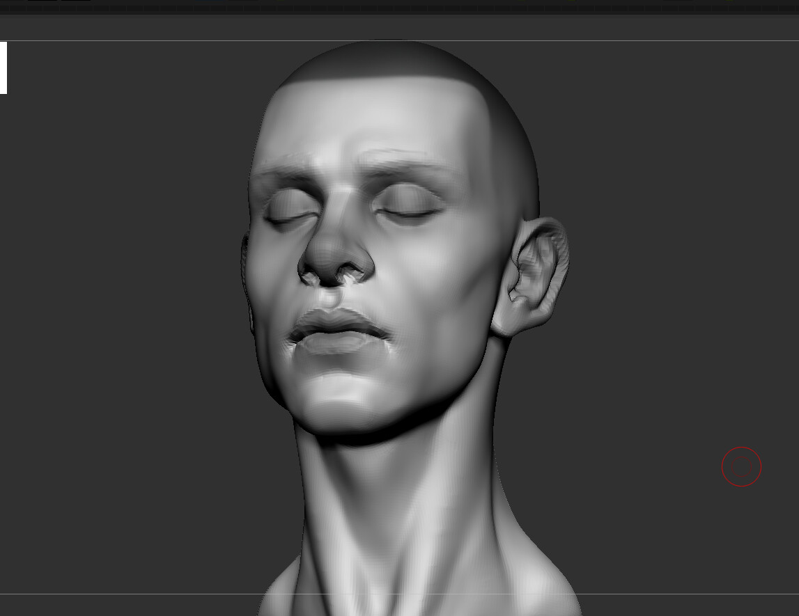
Task: Click the white panel swatch
Action: coord(3,68)
